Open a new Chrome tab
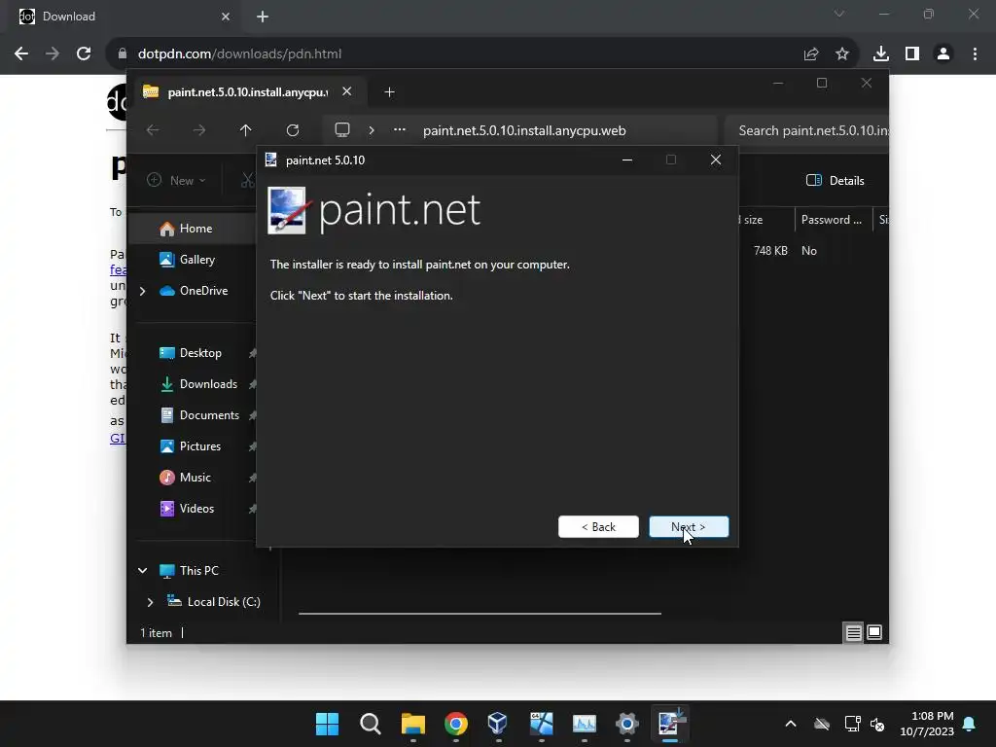The height and width of the screenshot is (747, 996). pyautogui.click(x=263, y=17)
